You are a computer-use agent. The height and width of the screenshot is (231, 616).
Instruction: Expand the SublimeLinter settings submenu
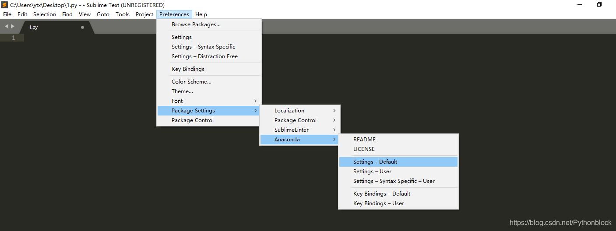click(300, 130)
